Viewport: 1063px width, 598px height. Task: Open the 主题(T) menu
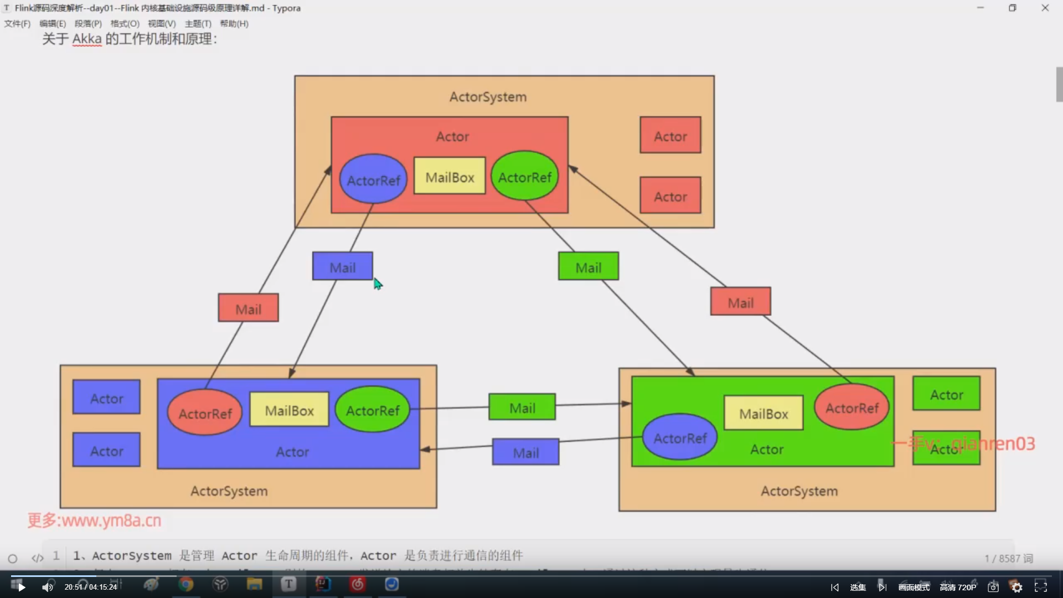pos(198,24)
